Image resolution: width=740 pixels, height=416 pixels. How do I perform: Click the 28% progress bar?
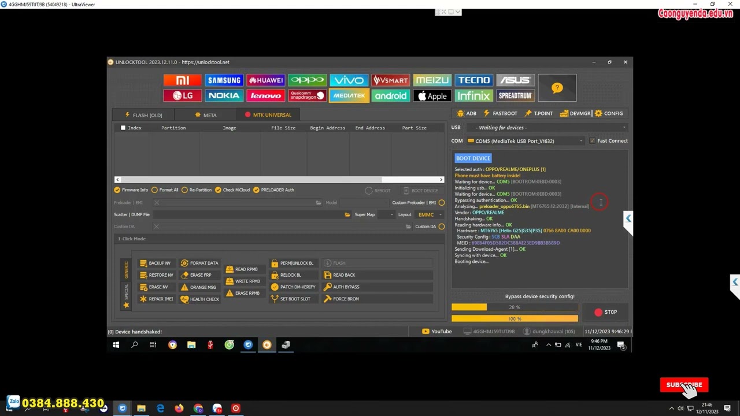(515, 307)
